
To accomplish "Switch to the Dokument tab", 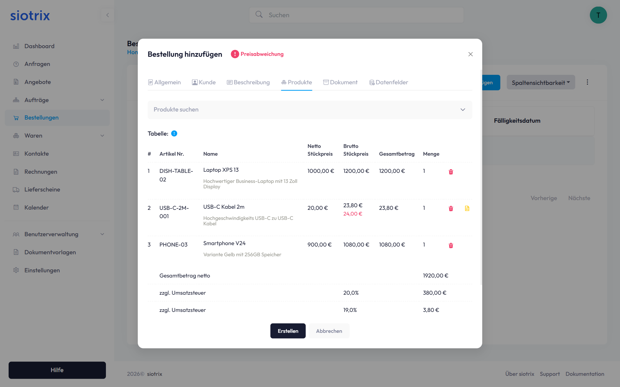I will (x=340, y=83).
